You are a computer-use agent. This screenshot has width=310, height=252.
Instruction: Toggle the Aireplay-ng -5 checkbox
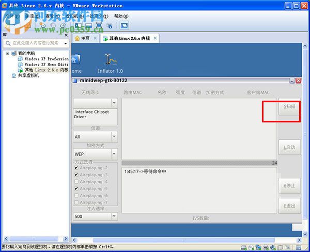click(76, 188)
